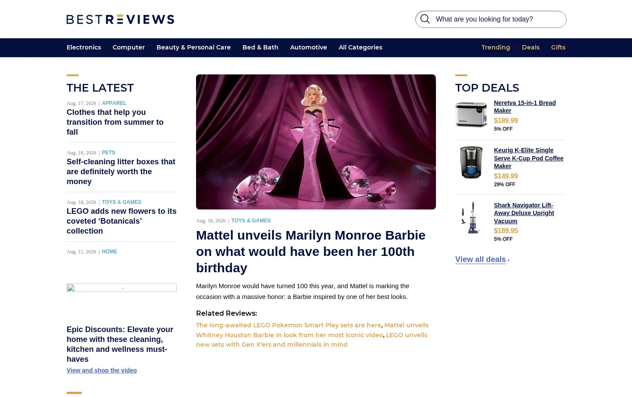Open LEGO Botanicals collection article
Screen dimensions: 632x397
tap(122, 221)
